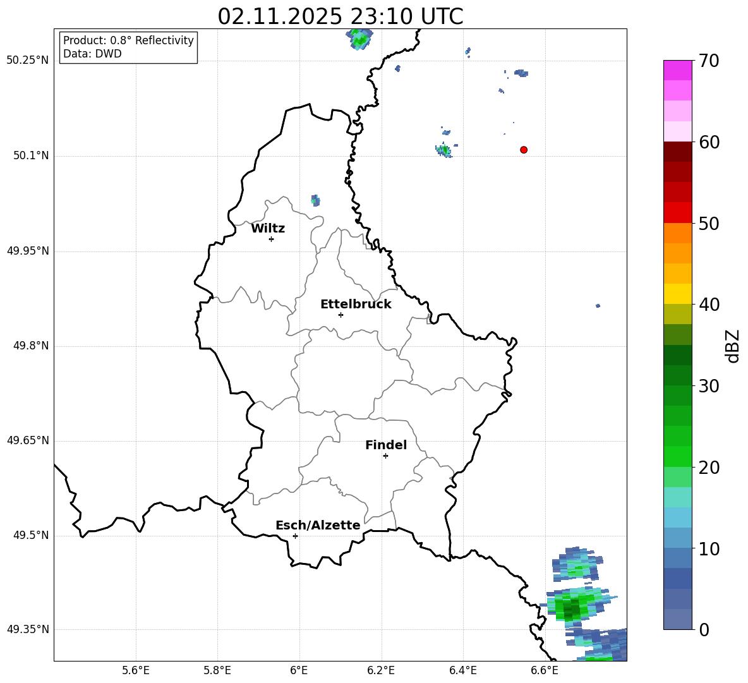Viewport: 748px width, 683px height.
Task: Click the Ettelbruck station cross marker
Action: pos(341,315)
